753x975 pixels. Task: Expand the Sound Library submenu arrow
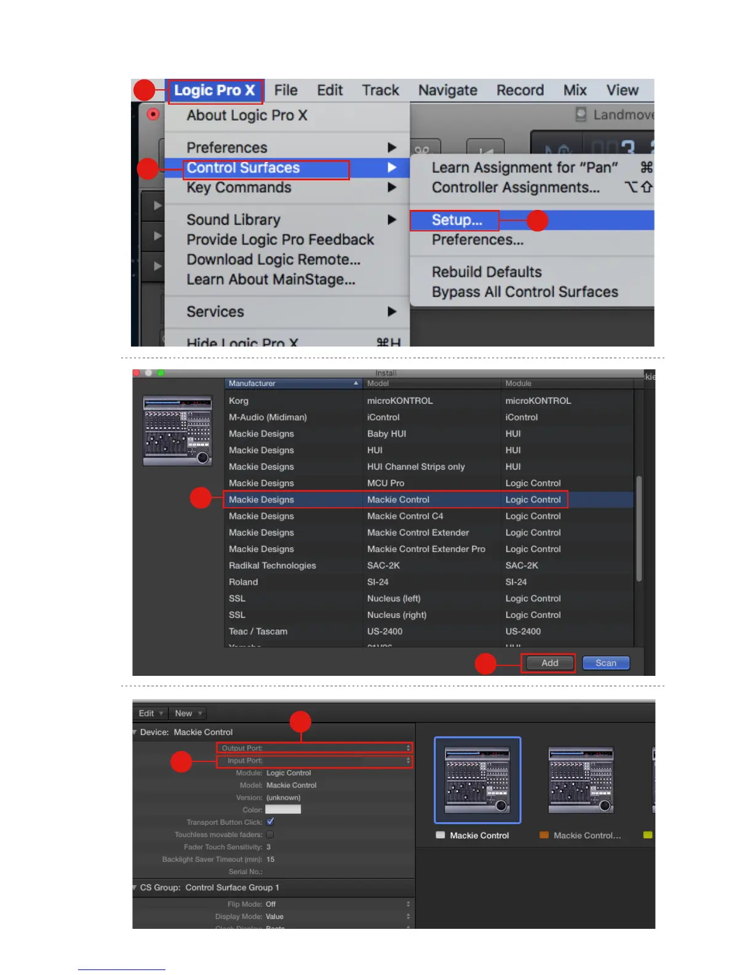(x=392, y=220)
